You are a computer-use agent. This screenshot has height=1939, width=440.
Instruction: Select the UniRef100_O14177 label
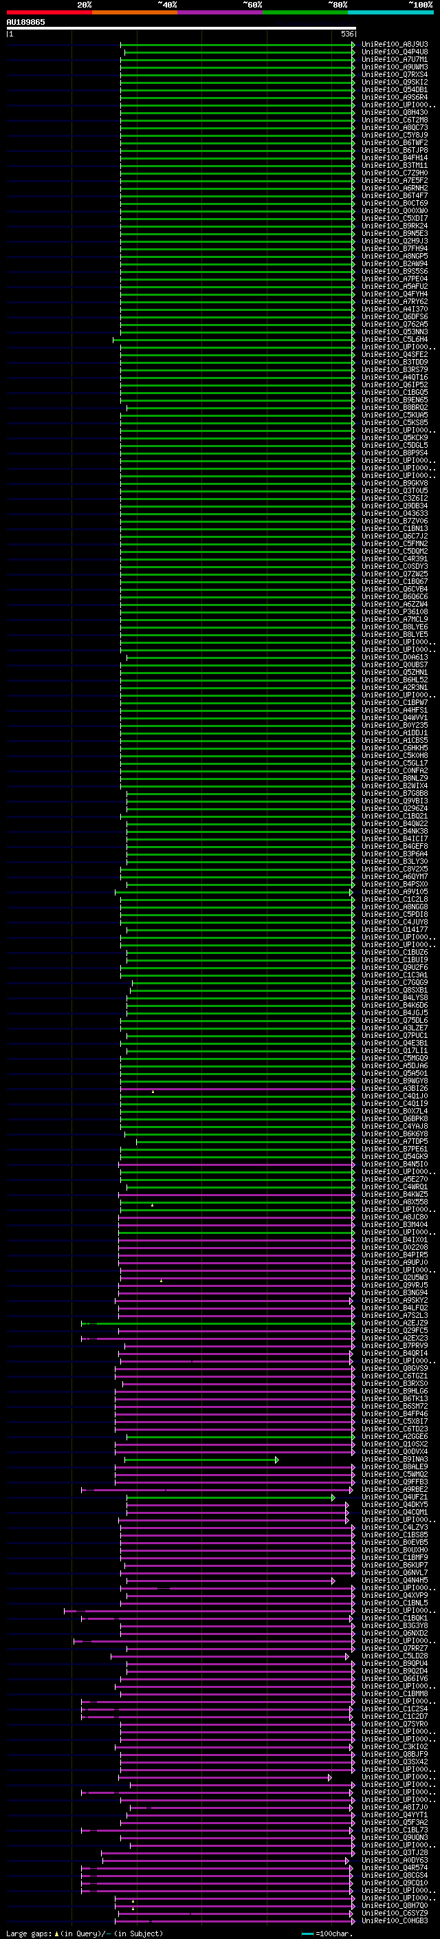click(394, 930)
